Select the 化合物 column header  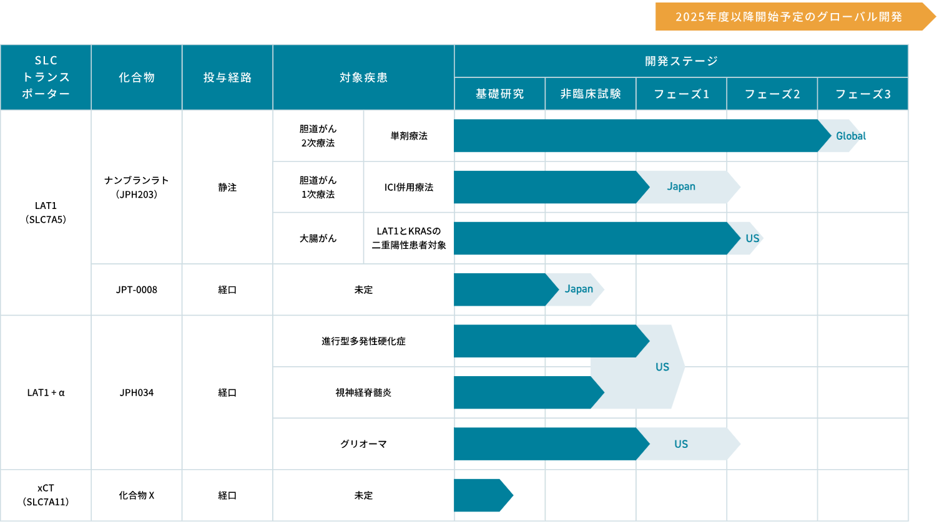point(137,77)
